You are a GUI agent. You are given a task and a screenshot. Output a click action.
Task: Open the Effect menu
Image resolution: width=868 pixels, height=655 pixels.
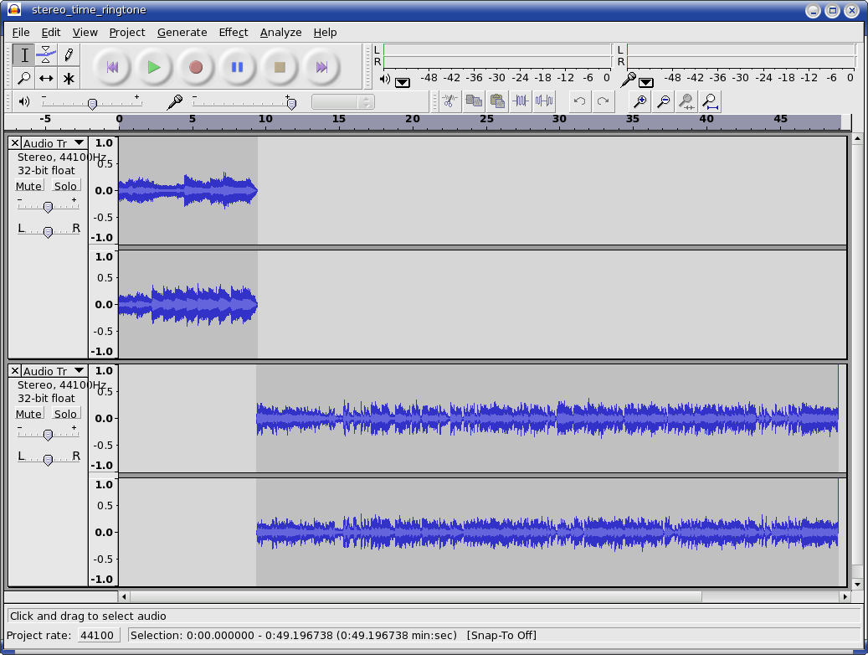pos(233,32)
